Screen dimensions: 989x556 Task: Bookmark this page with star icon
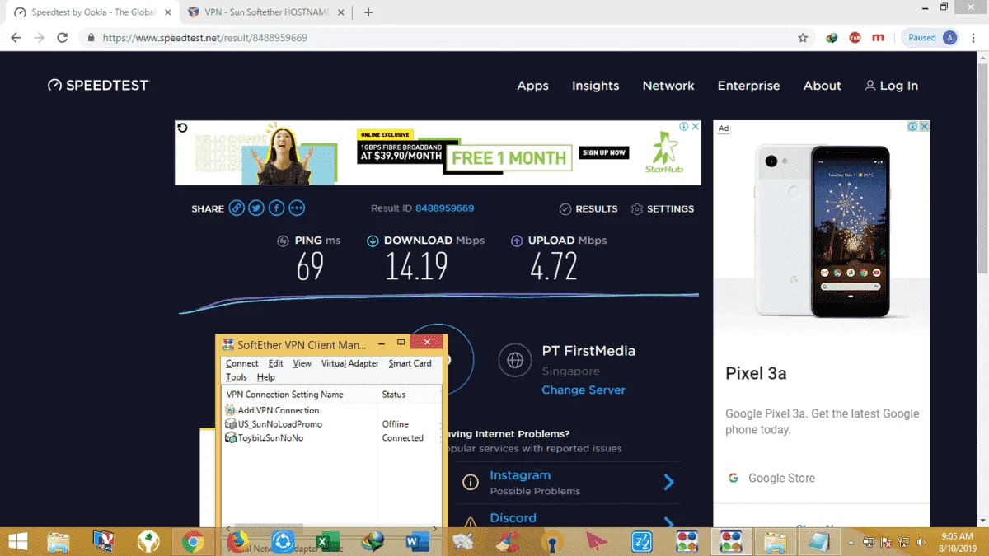[x=803, y=38]
